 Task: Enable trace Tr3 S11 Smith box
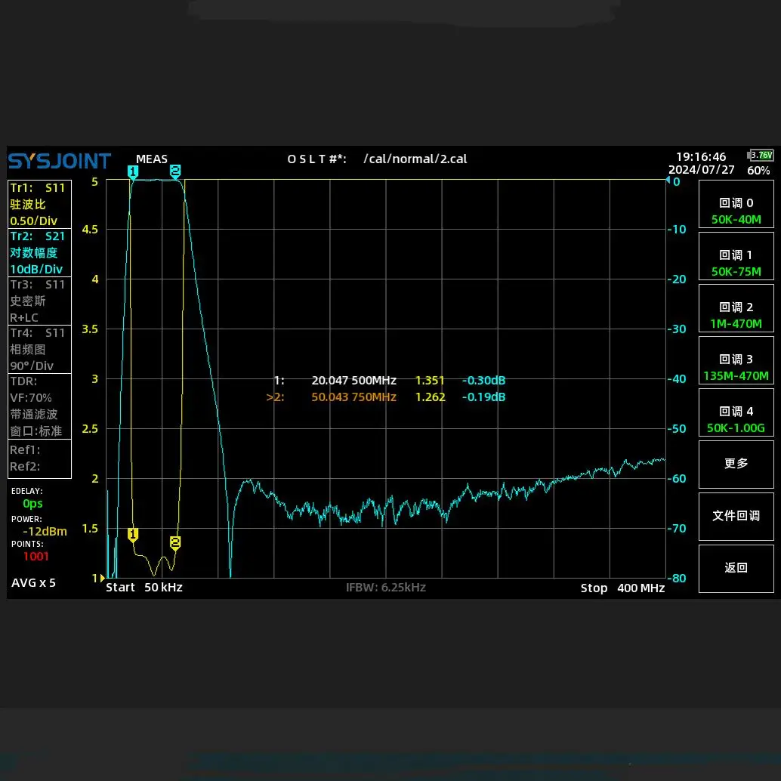pos(39,301)
